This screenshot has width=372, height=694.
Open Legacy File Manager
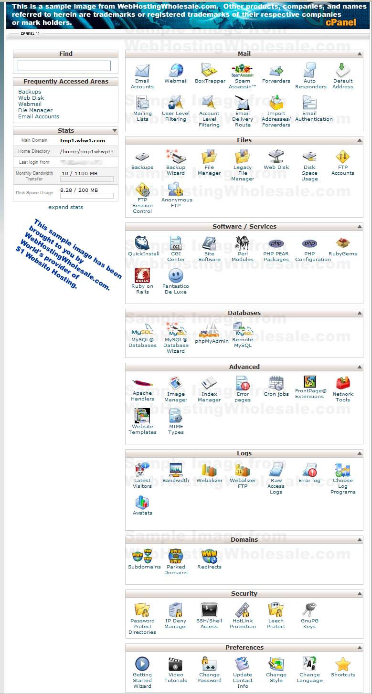click(x=243, y=166)
